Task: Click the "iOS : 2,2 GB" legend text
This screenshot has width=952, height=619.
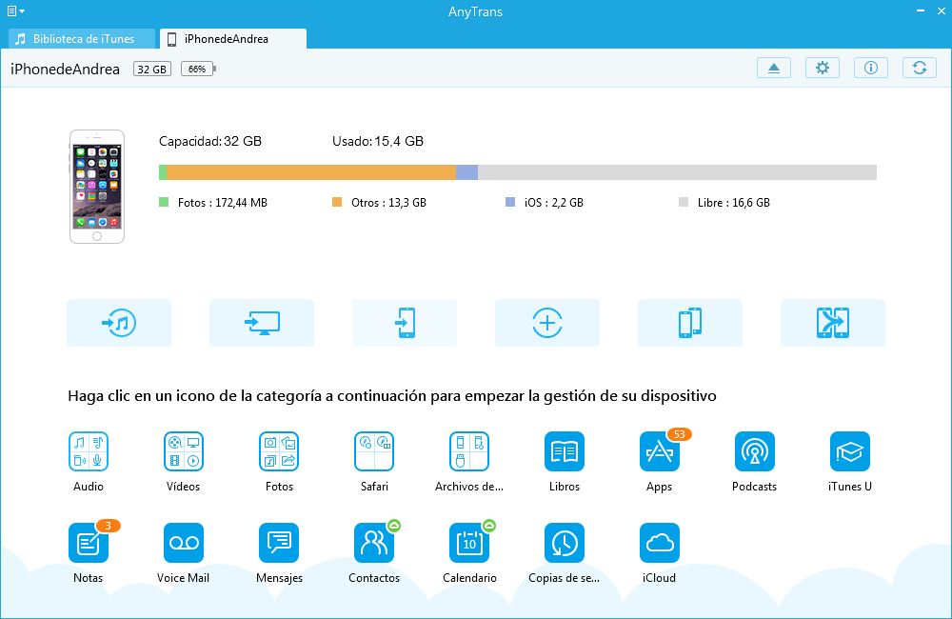Action: point(554,203)
